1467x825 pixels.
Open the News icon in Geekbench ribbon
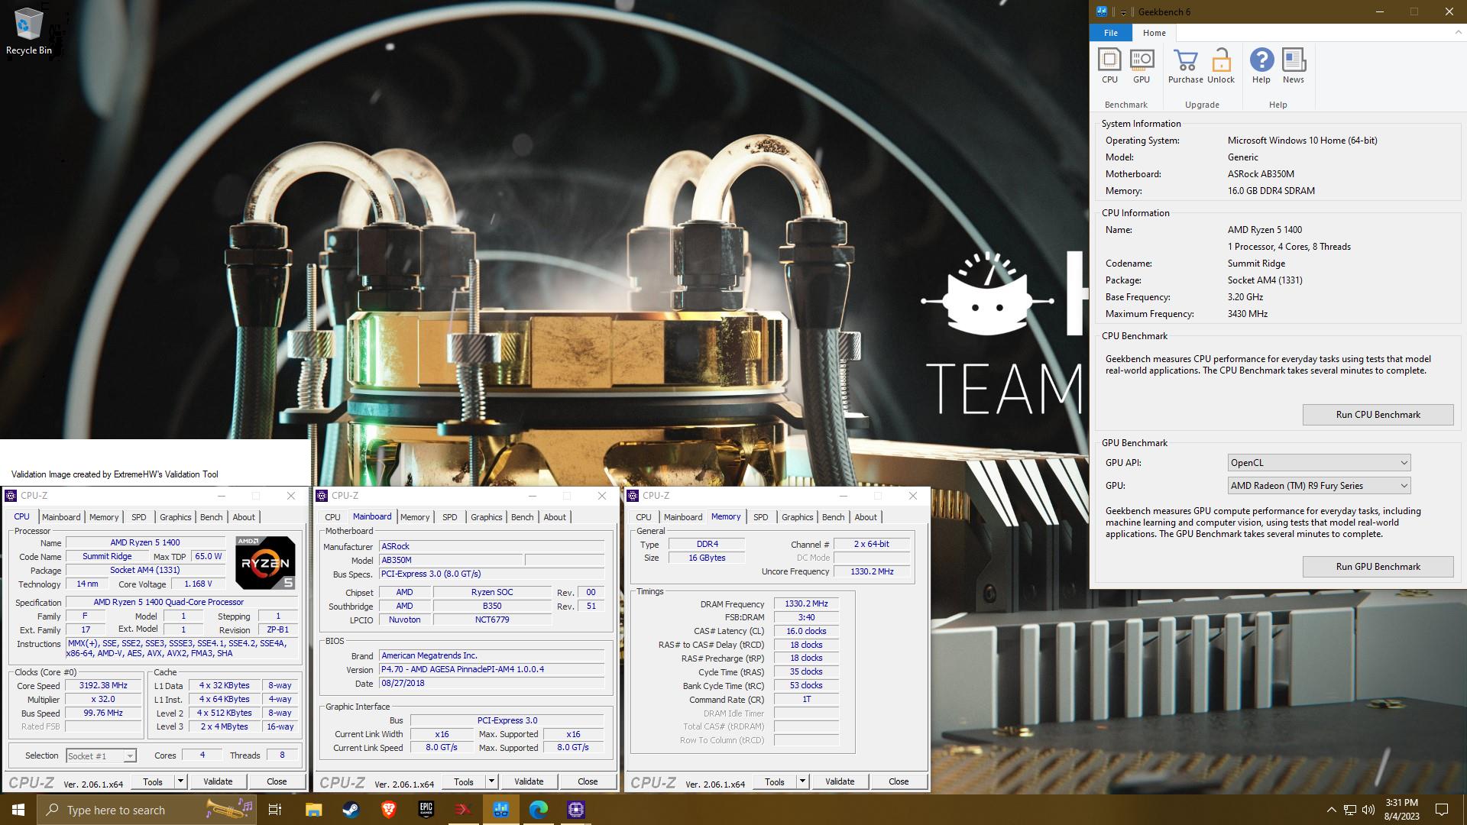1294,66
